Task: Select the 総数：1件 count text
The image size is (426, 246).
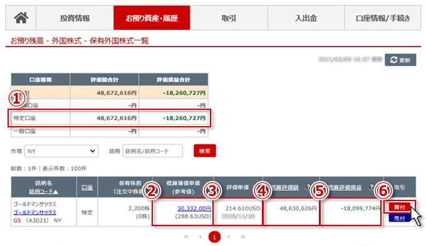Action: click(x=23, y=169)
